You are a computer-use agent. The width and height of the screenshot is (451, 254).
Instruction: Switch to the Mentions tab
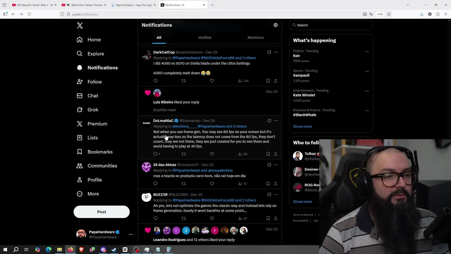[255, 37]
